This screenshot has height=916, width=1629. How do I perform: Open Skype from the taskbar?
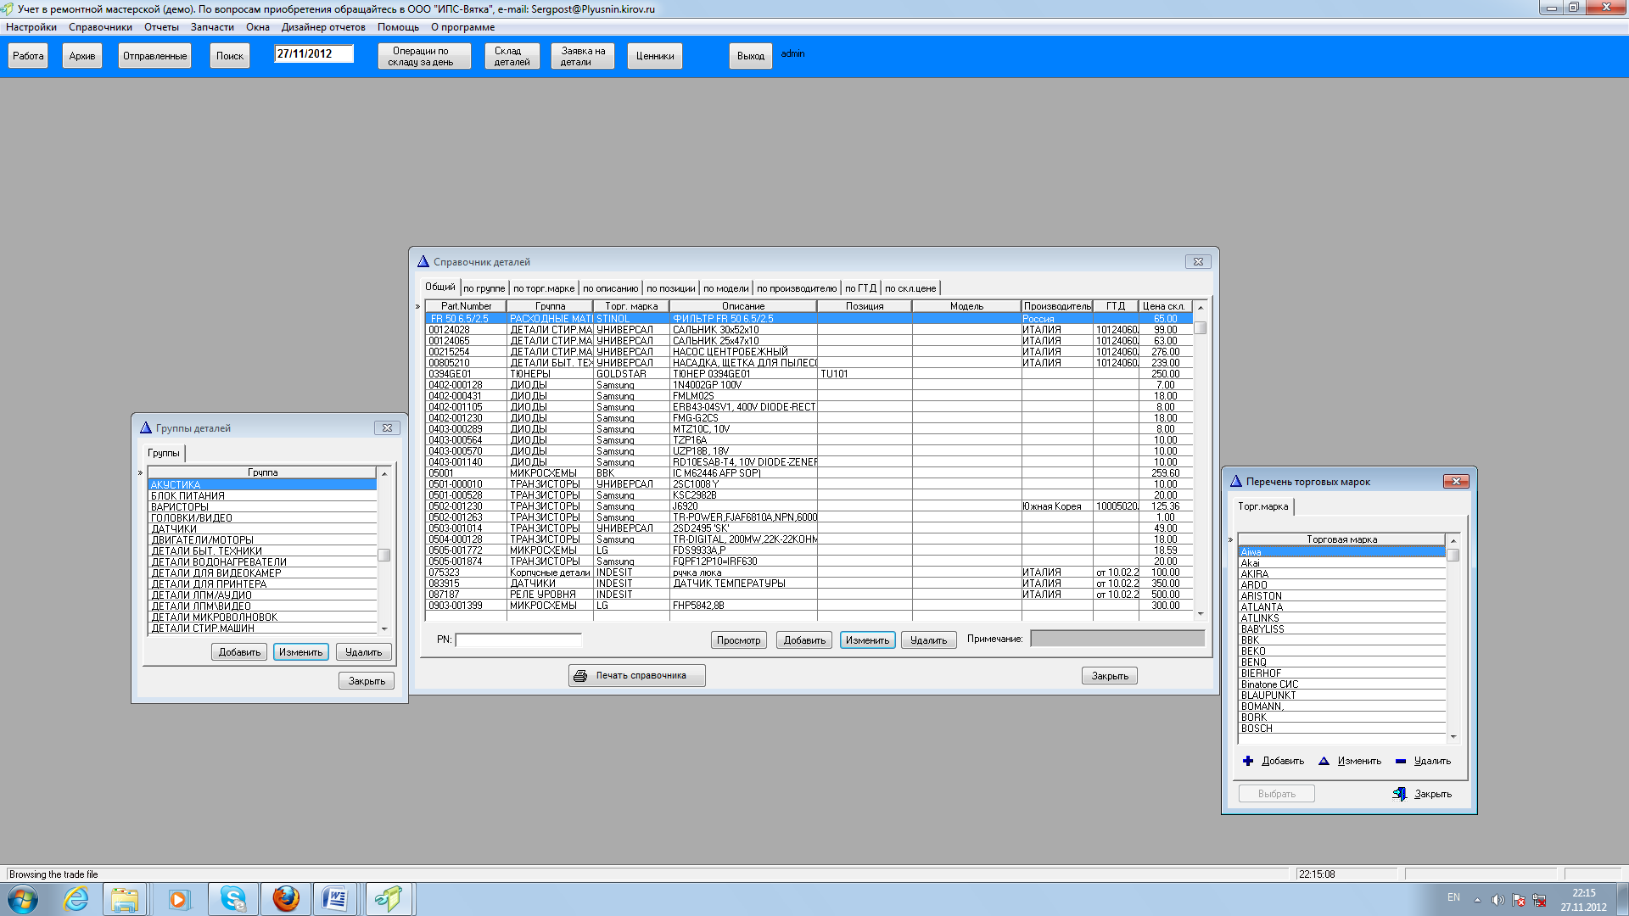coord(232,898)
